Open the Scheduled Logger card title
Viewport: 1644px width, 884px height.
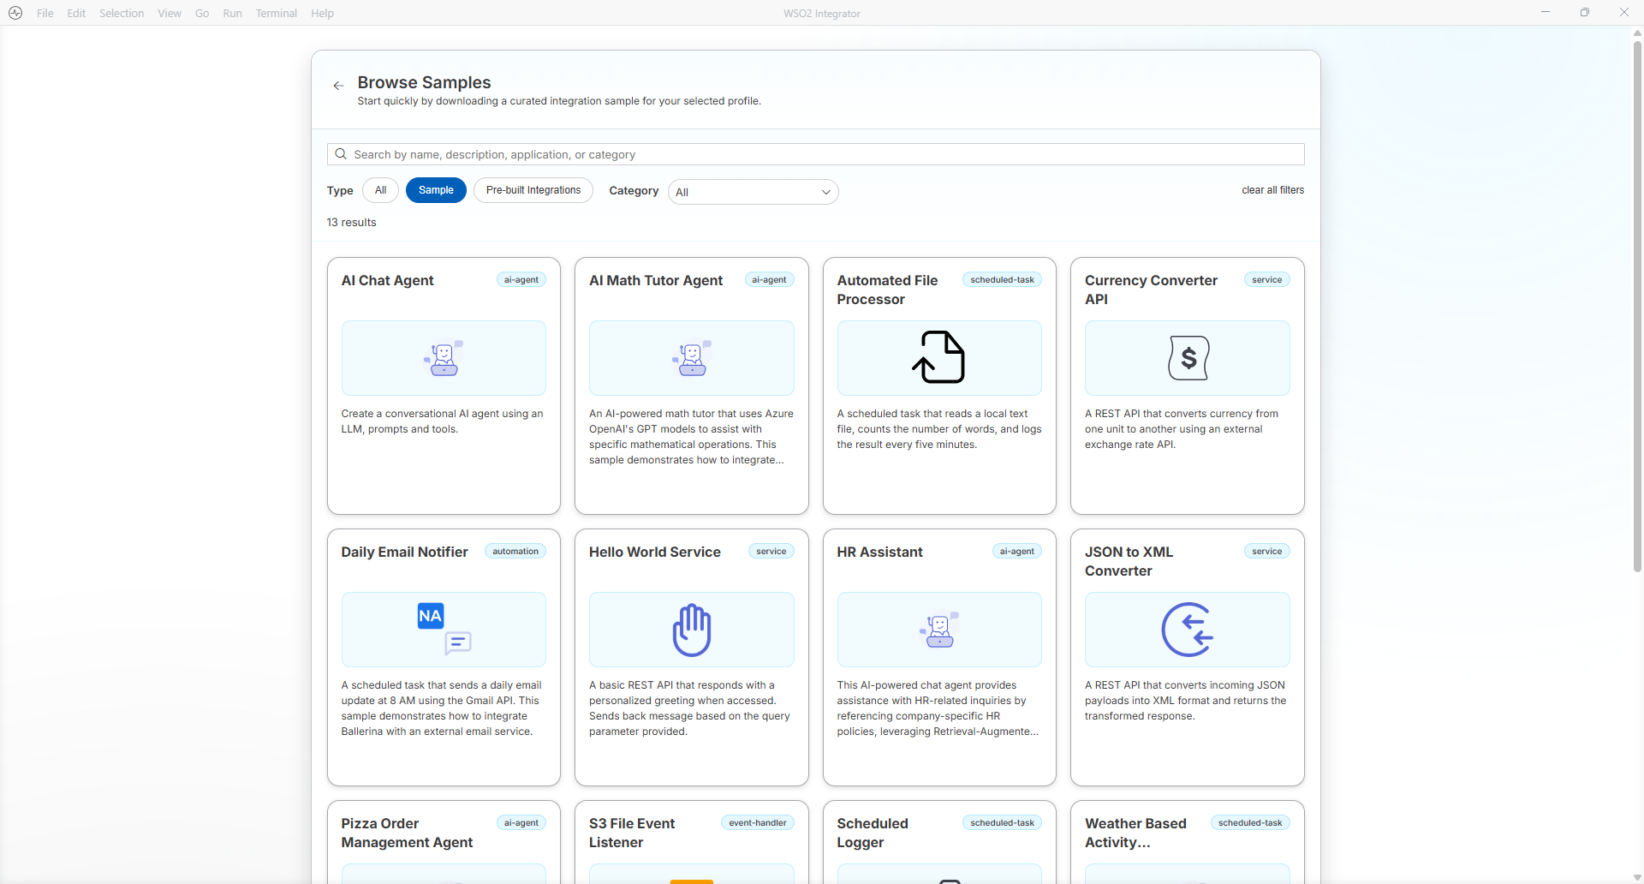[873, 833]
